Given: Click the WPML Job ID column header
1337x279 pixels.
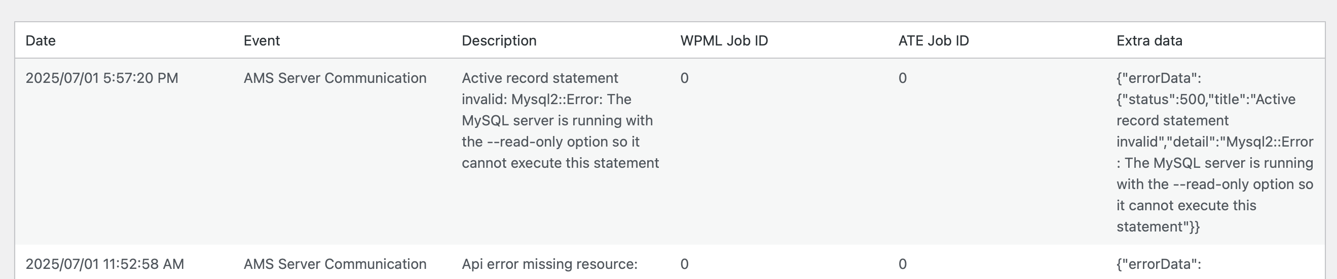Looking at the screenshot, I should [724, 40].
